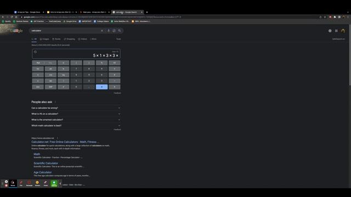Screen dimensions: 351x197
Task: Open Google quick settings gear icon
Action: 330,31
